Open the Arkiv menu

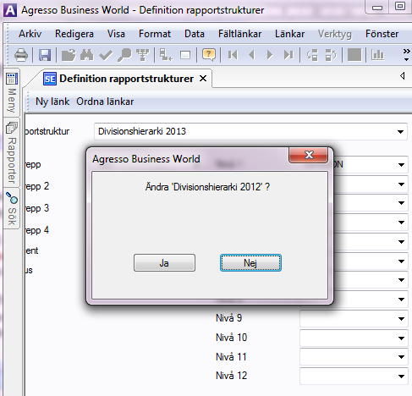(30, 34)
